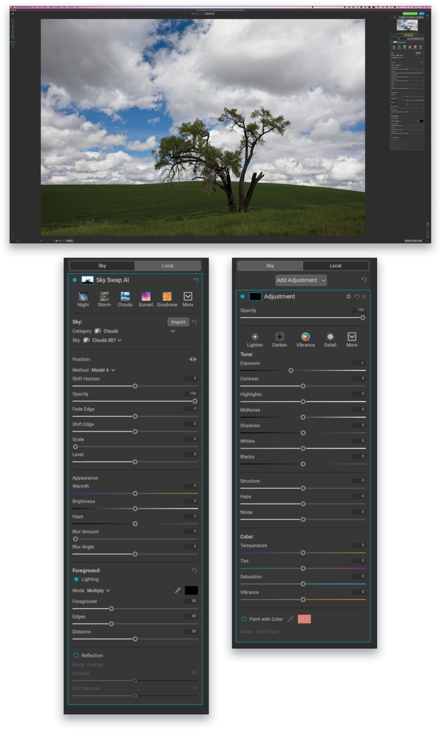The width and height of the screenshot is (441, 729).
Task: Enable Paint with Color
Action: (245, 619)
